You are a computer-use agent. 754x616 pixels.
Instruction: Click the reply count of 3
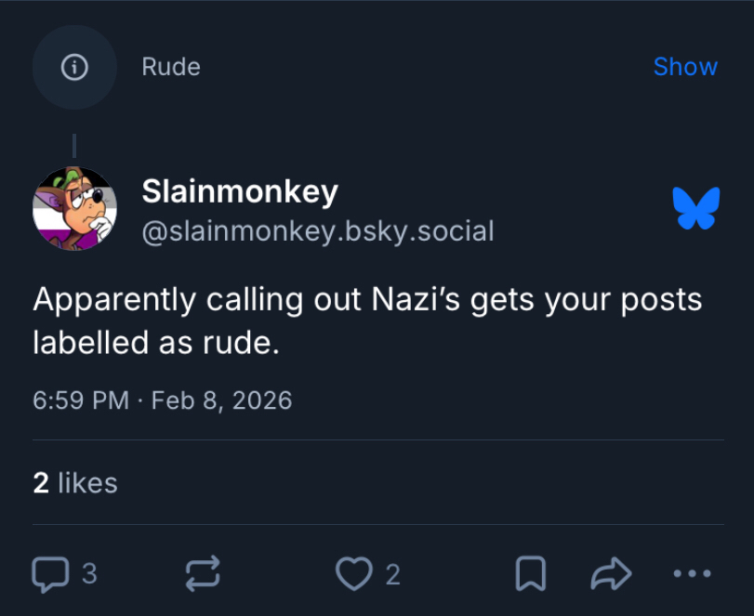89,574
